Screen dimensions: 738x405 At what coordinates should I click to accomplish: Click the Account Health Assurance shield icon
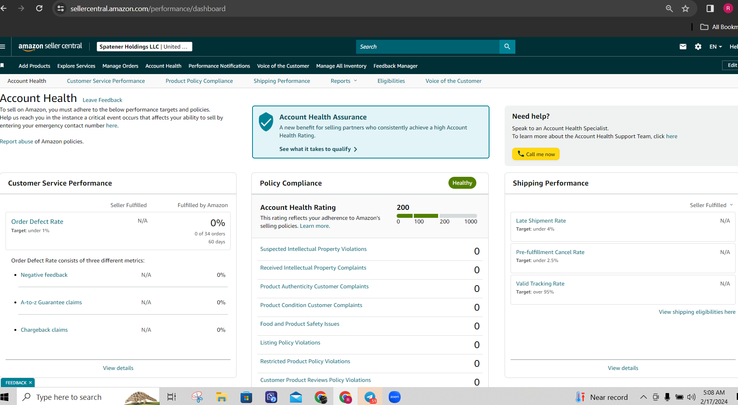pyautogui.click(x=266, y=121)
